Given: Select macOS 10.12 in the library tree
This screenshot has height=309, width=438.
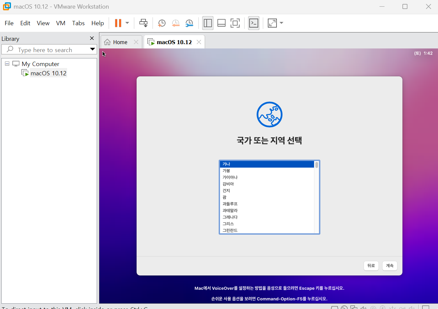Looking at the screenshot, I should tap(49, 73).
